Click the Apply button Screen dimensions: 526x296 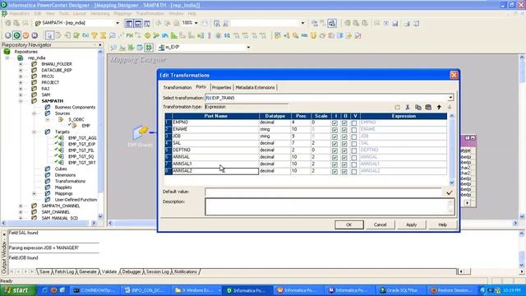coord(411,224)
